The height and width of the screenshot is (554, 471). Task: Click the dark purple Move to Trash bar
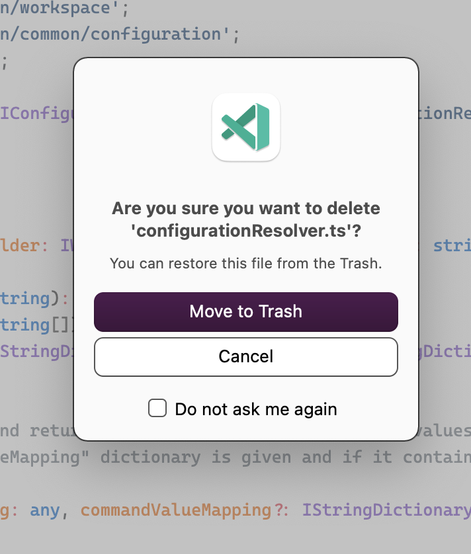[246, 311]
